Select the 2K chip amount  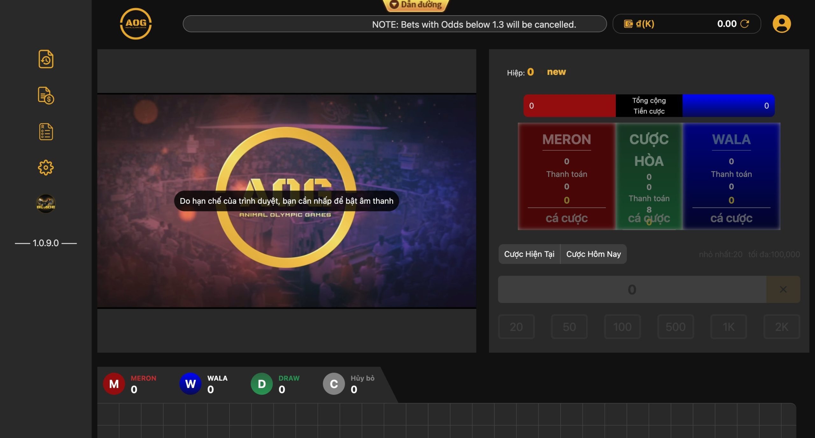pos(782,327)
